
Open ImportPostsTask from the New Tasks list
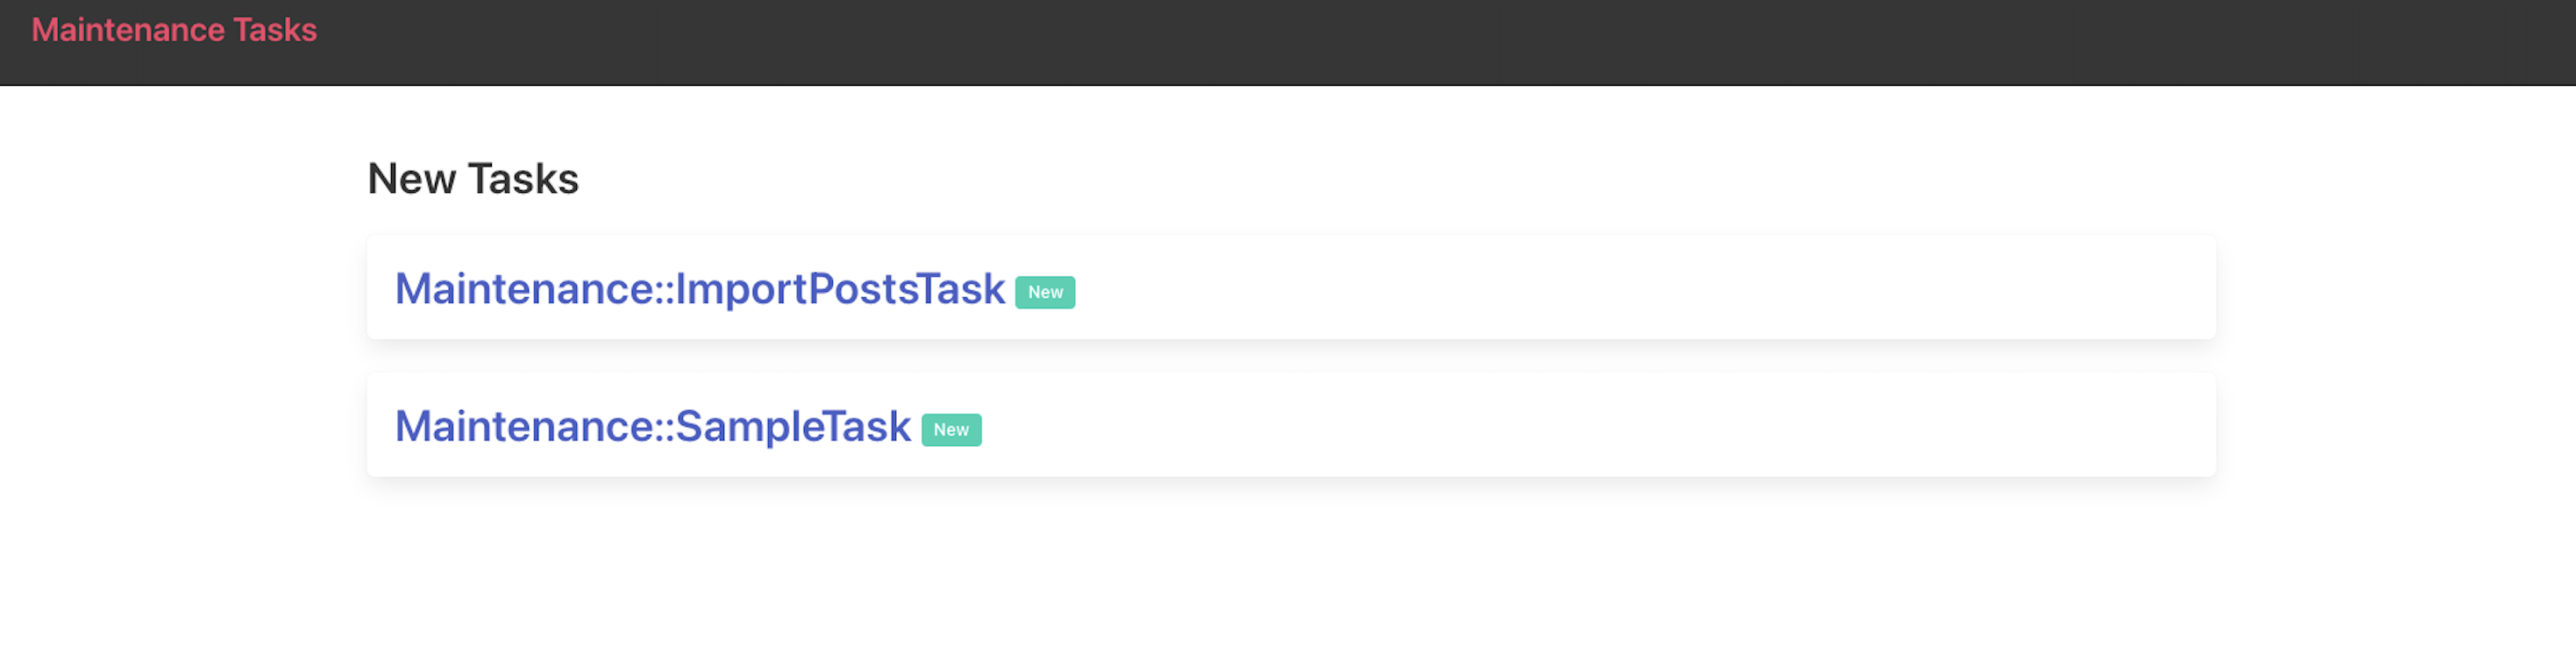[700, 289]
